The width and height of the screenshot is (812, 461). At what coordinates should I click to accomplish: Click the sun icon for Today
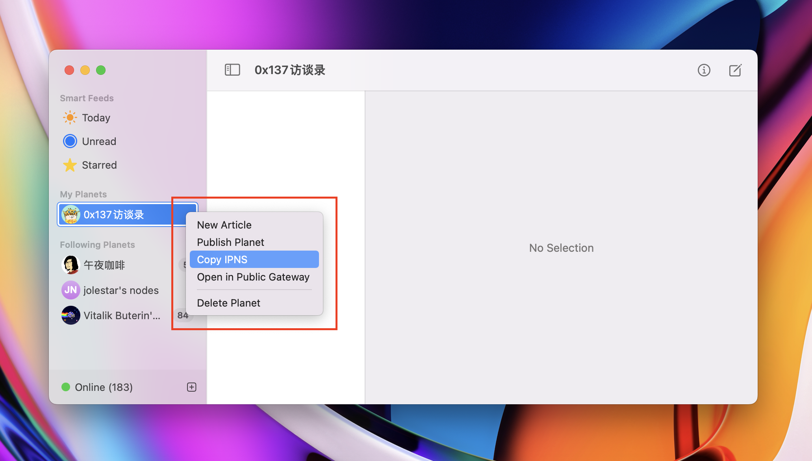(70, 117)
